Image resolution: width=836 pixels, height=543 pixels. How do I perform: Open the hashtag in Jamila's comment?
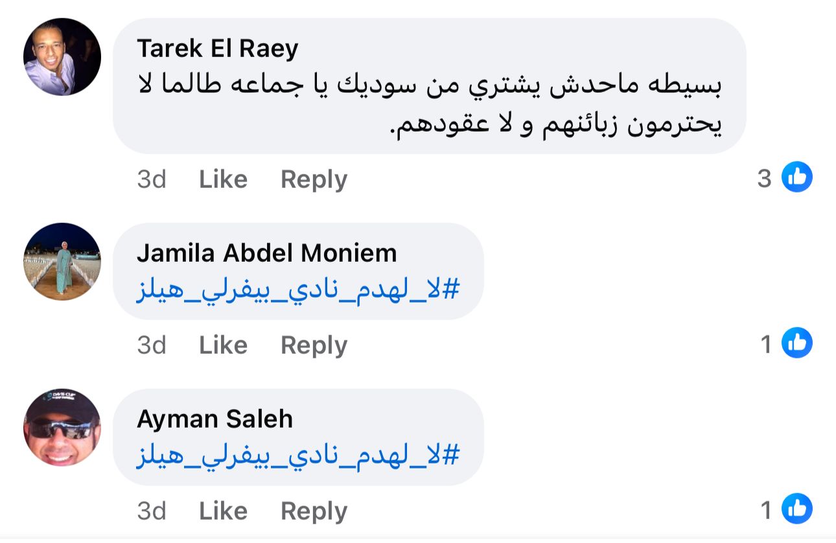[x=297, y=290]
